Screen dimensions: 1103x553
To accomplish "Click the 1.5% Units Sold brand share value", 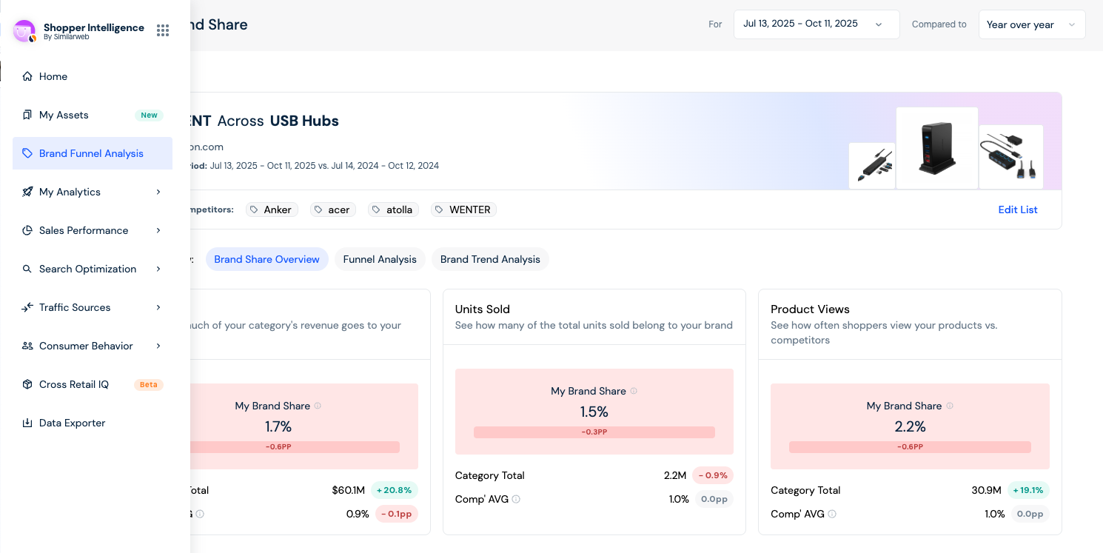I will coord(594,412).
